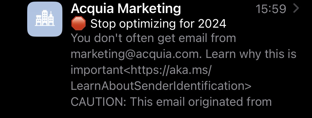This screenshot has width=312, height=118.
Task: Click the 15:59 timestamp
Action: (271, 9)
